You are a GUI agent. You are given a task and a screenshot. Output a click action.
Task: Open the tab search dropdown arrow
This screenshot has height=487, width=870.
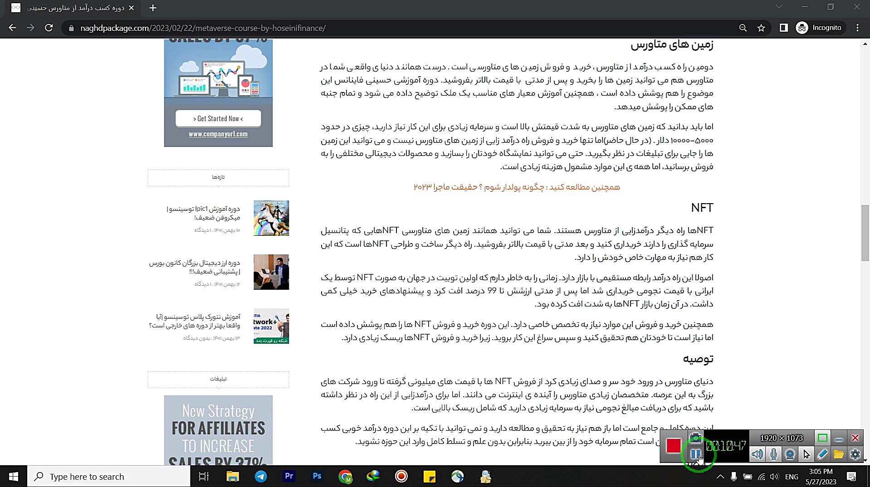[779, 7]
